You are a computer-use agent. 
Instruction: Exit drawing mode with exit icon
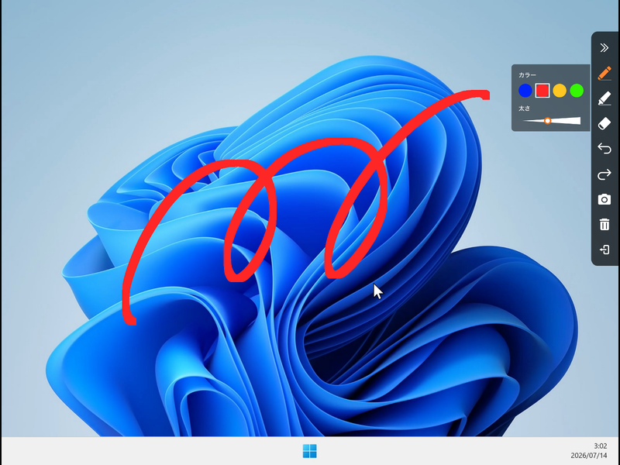[604, 250]
